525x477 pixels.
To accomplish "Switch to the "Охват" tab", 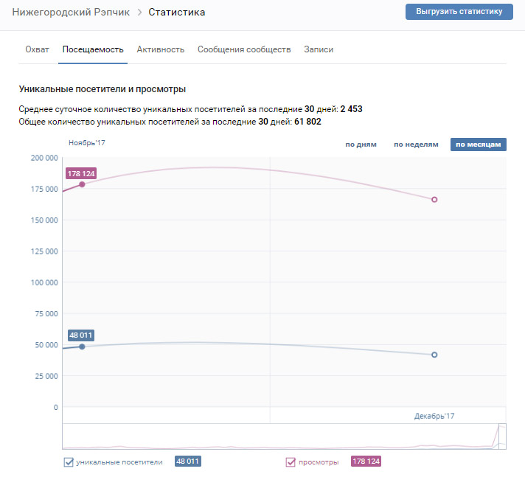I will tap(37, 49).
